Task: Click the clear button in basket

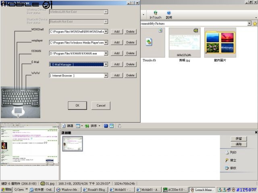Action: point(239,144)
